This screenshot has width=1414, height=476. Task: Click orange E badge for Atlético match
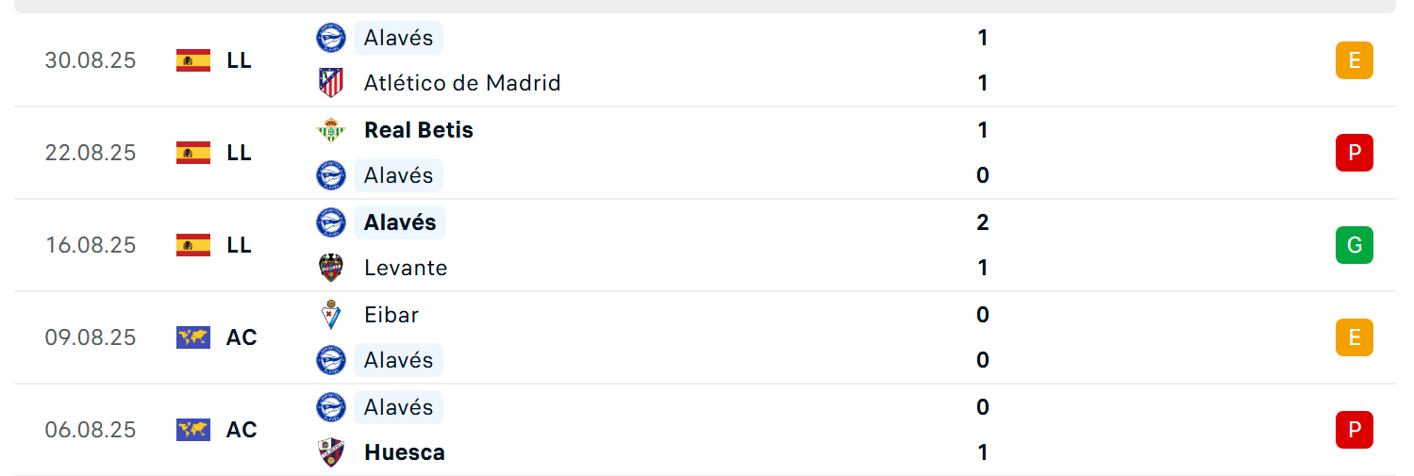[1355, 60]
